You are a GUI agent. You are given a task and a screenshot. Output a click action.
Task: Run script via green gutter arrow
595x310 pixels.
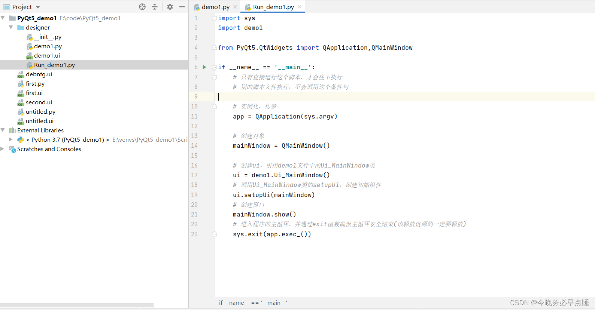point(204,67)
